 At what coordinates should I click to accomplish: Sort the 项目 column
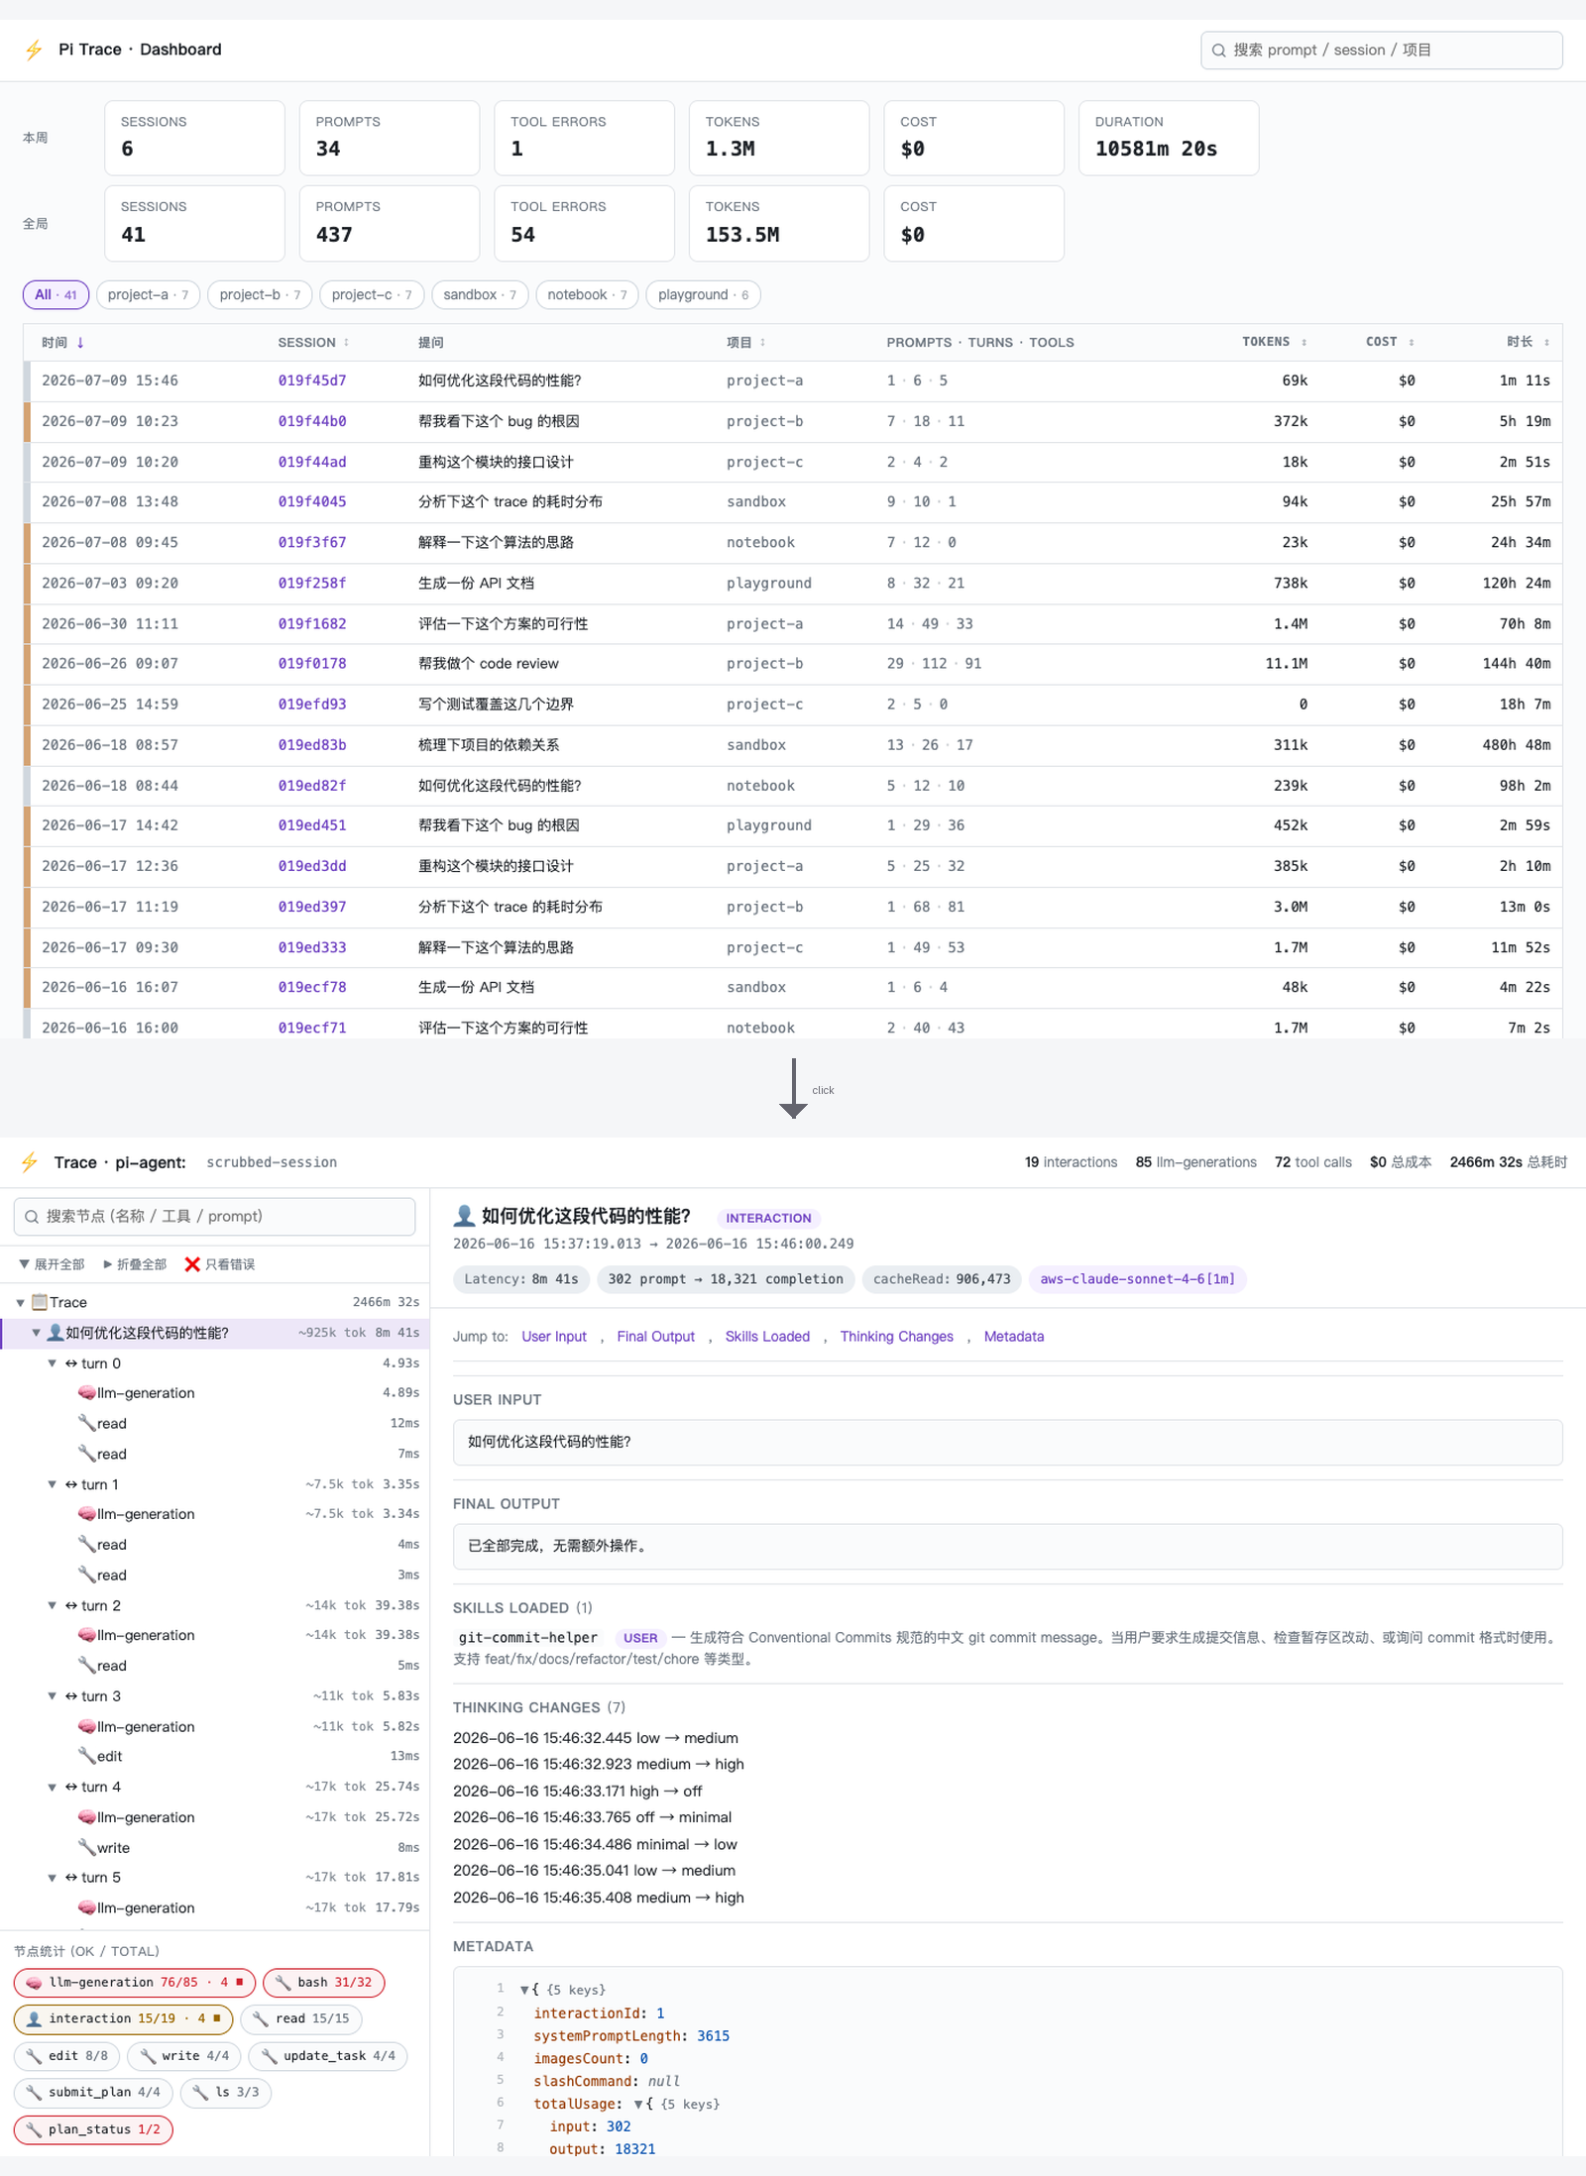(x=762, y=343)
